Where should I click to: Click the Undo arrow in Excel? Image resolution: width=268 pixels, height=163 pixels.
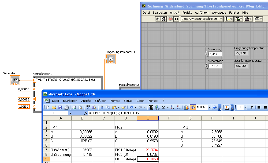point(131,107)
